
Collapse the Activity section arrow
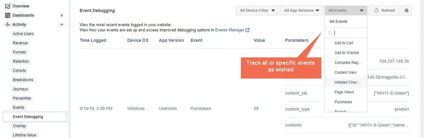click(62, 25)
